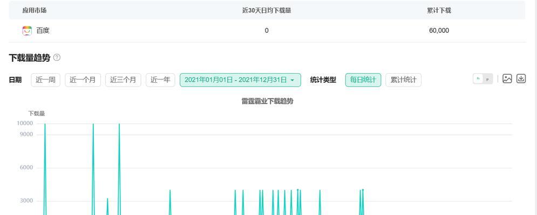Choose 每日统计 statistics type
The height and width of the screenshot is (215, 537).
pos(363,80)
